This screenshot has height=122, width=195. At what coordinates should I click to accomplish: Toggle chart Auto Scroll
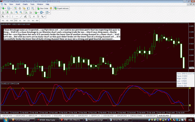pos(27,12)
